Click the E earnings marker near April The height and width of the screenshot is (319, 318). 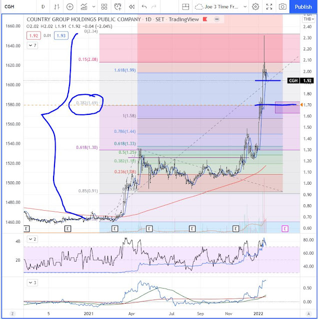149,229
